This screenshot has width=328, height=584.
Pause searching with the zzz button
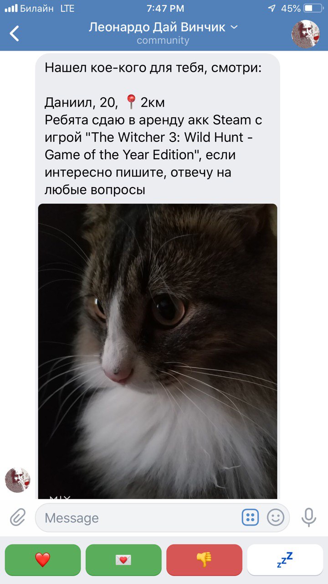285,559
